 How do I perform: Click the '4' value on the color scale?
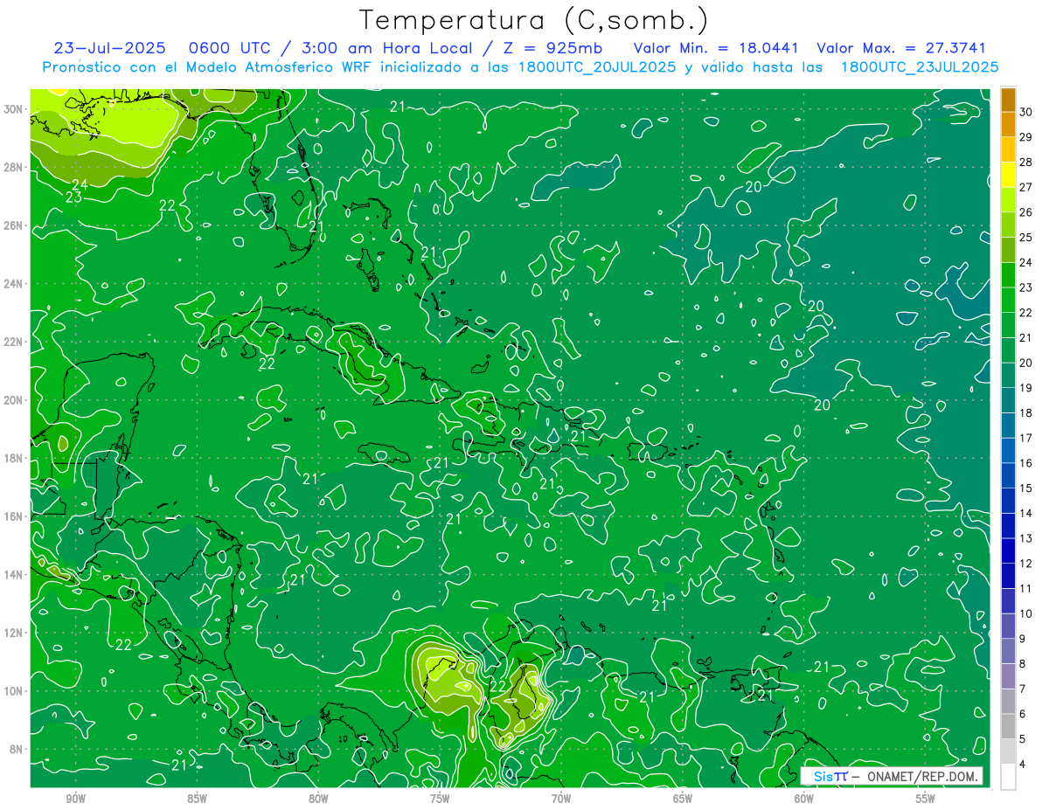coord(1023,764)
